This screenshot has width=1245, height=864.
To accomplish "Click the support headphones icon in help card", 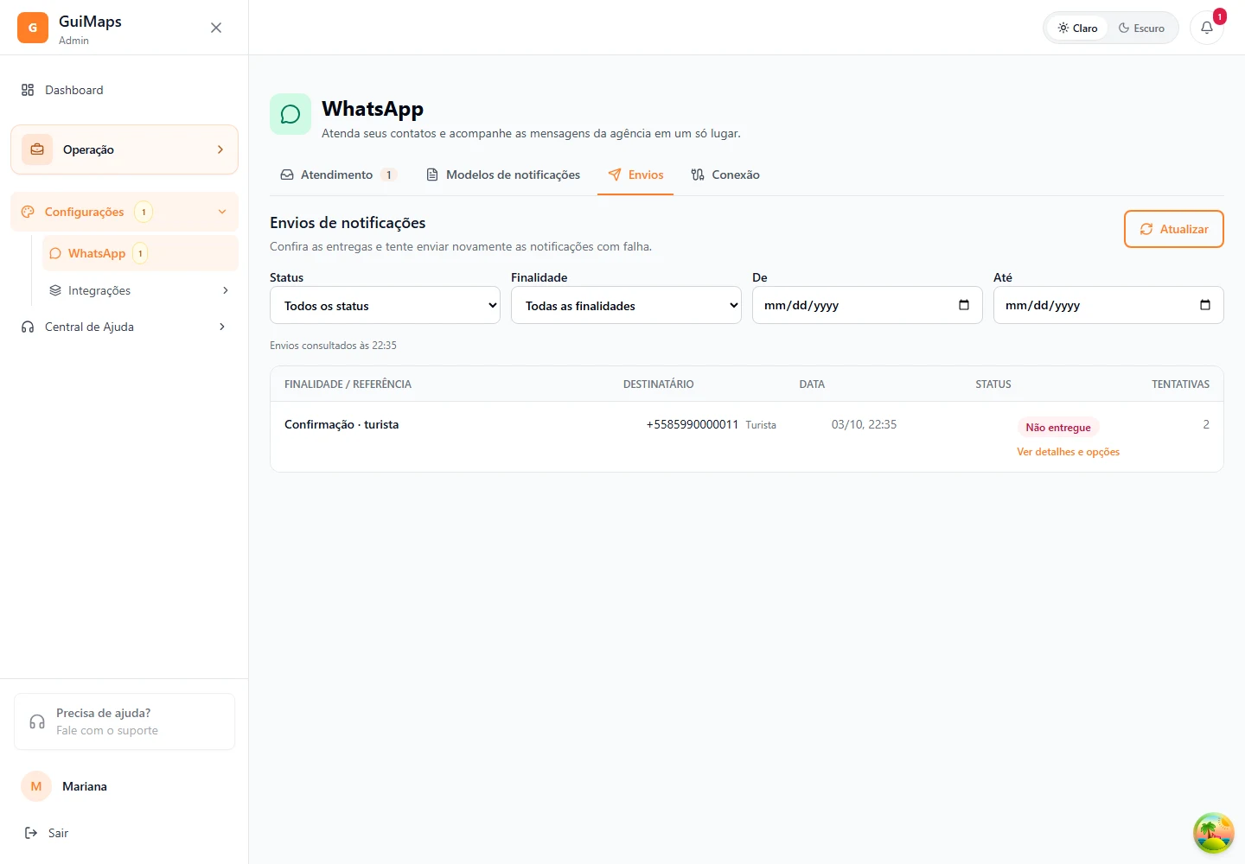I will coord(37,721).
